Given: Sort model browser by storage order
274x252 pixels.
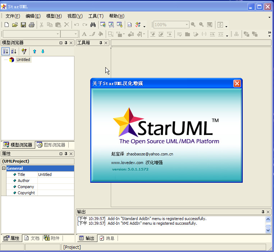Looking at the screenshot, I should (5, 51).
